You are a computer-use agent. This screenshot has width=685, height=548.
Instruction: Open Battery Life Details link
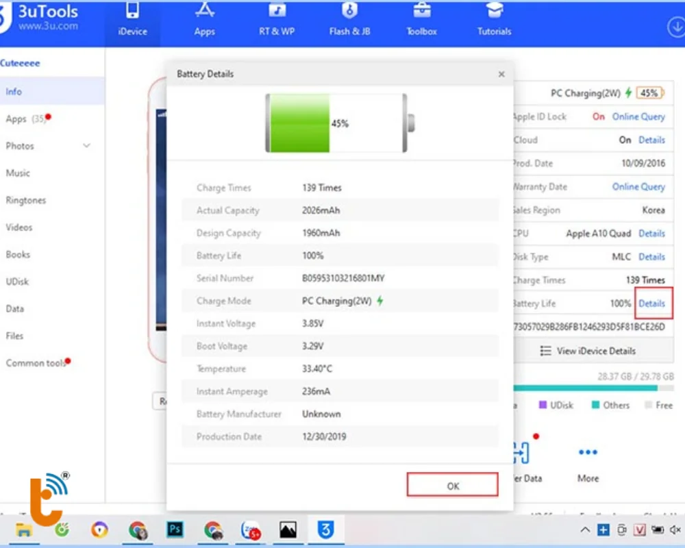point(651,303)
